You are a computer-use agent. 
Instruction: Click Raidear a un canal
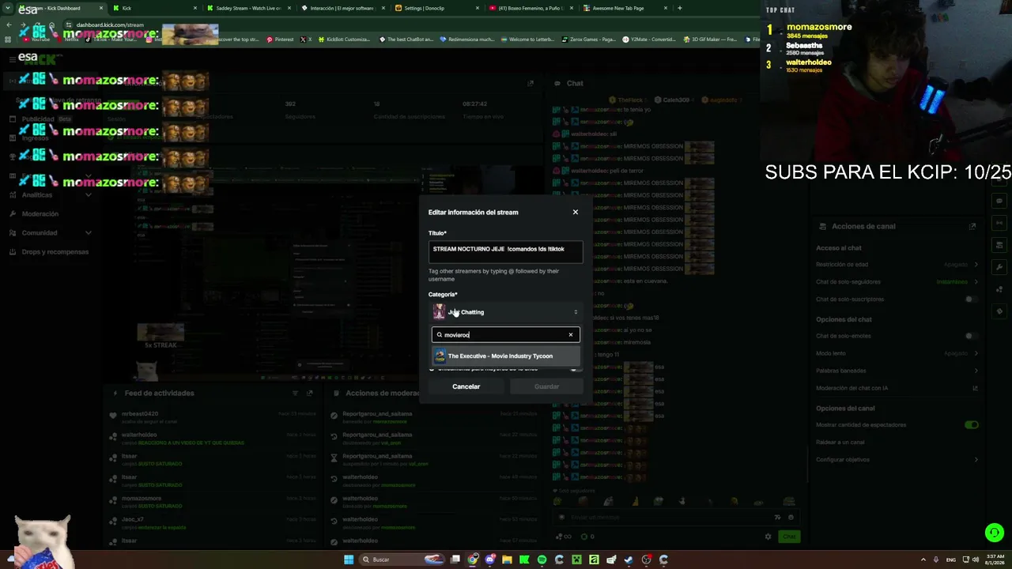[x=840, y=443]
